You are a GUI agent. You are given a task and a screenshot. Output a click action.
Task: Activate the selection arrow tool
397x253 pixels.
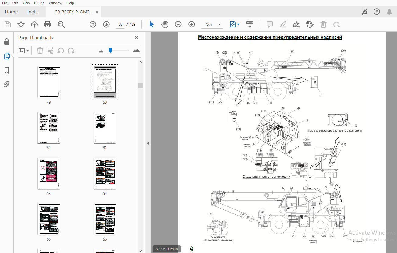151,25
